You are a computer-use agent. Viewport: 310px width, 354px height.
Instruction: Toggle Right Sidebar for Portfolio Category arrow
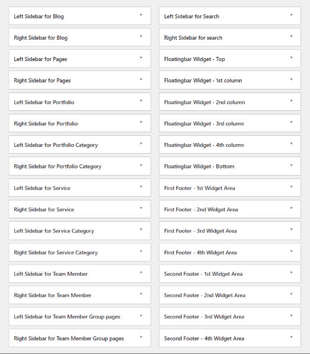141,165
